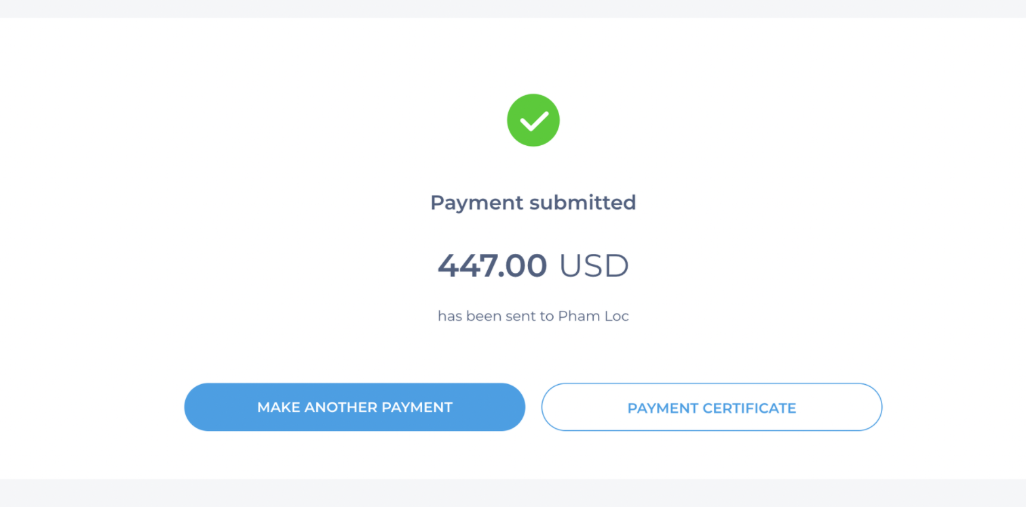The image size is (1026, 507).
Task: Click the USD currency label
Action: pos(594,265)
